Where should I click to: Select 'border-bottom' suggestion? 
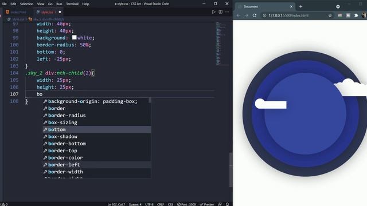pyautogui.click(x=97, y=144)
